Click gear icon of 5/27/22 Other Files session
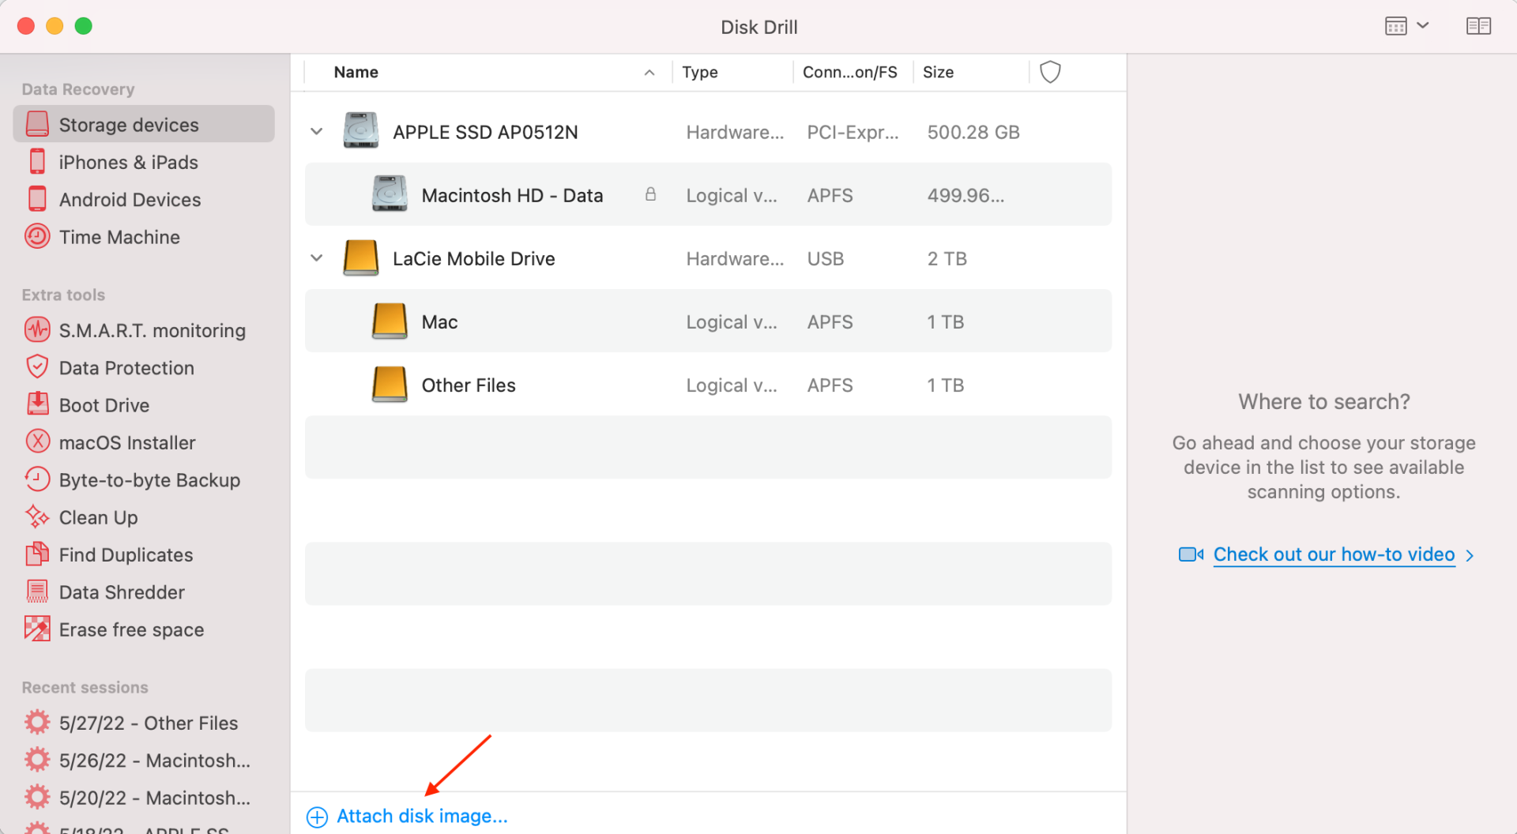1517x834 pixels. click(37, 722)
